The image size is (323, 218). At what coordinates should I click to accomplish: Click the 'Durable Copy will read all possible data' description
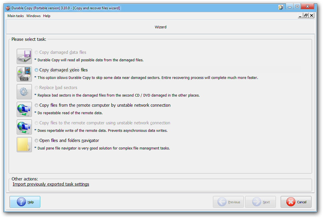[89, 60]
